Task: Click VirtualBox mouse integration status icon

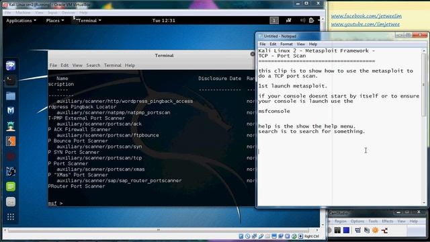Action: tap(294, 236)
